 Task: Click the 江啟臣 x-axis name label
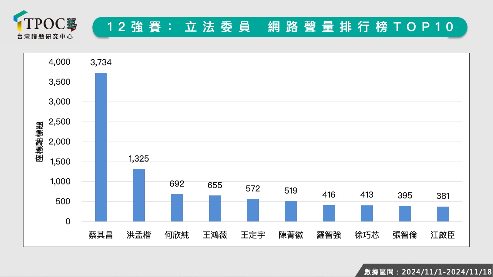pos(443,235)
